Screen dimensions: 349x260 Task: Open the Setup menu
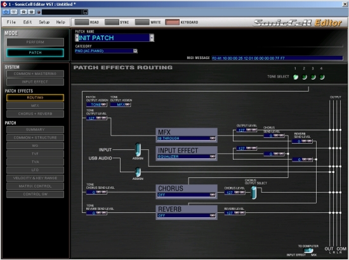coord(44,22)
